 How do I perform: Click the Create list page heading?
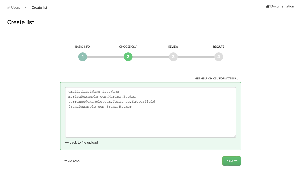(20, 22)
